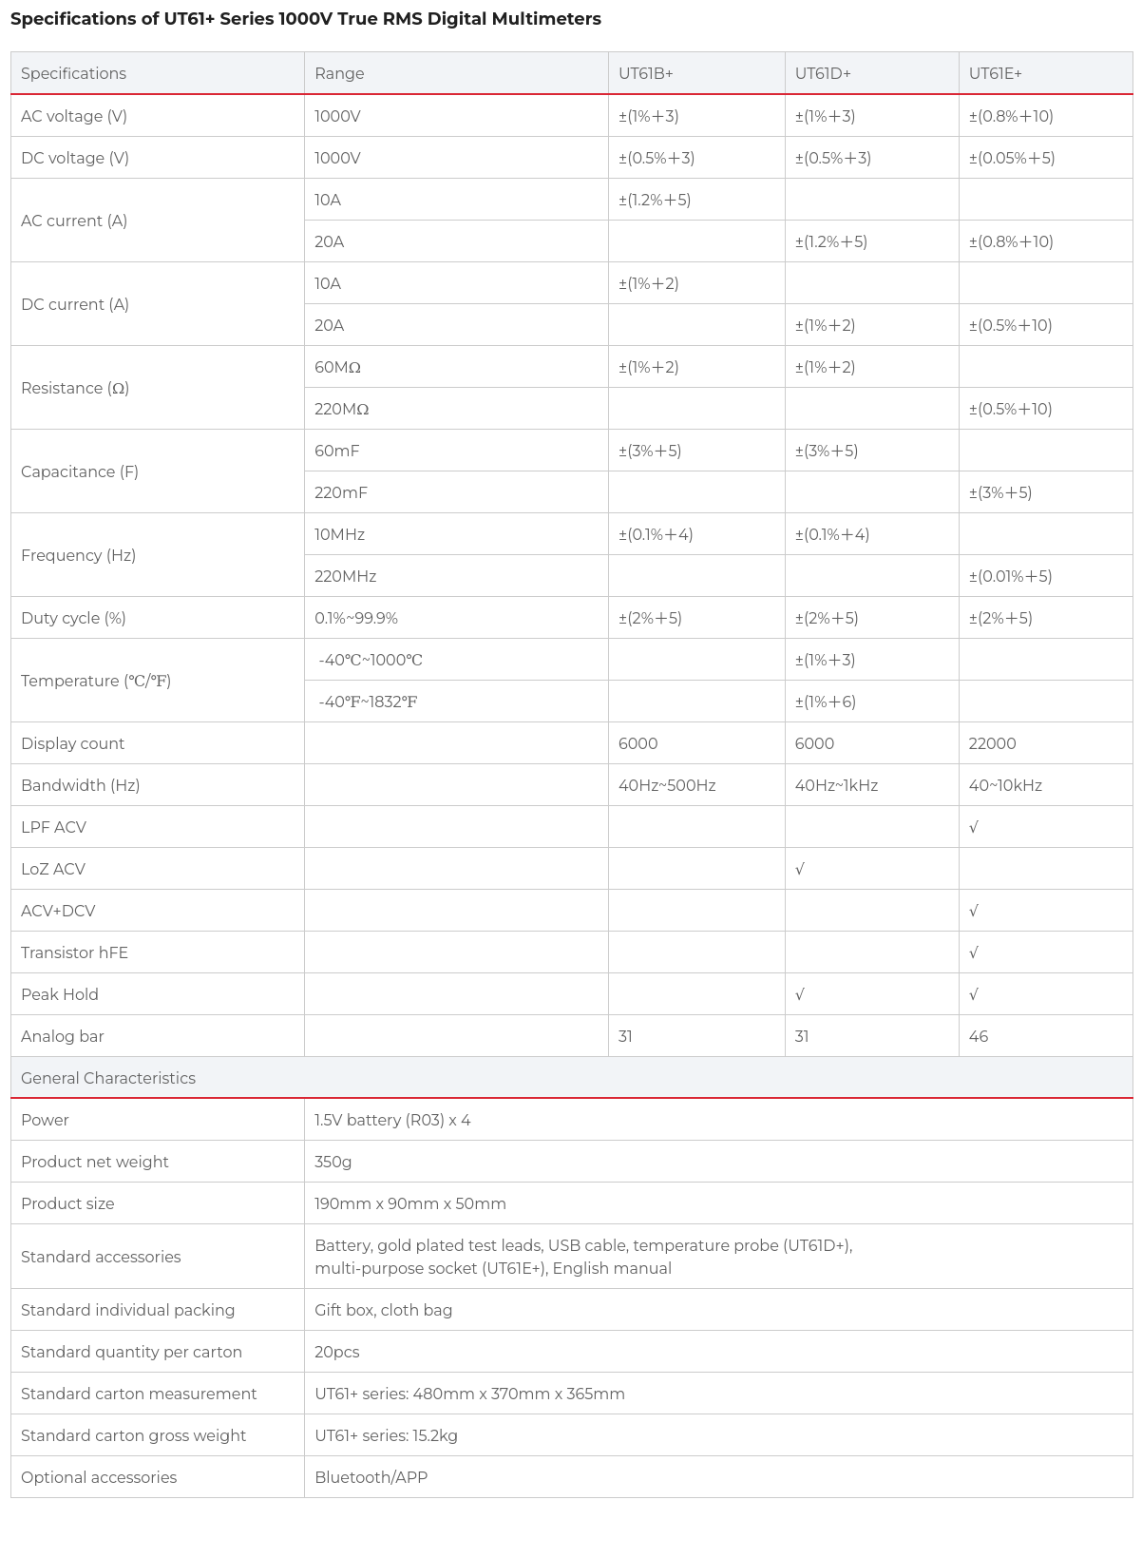This screenshot has width=1142, height=1558.
Task: Click the 220MHz frequency range cell
Action: (346, 576)
